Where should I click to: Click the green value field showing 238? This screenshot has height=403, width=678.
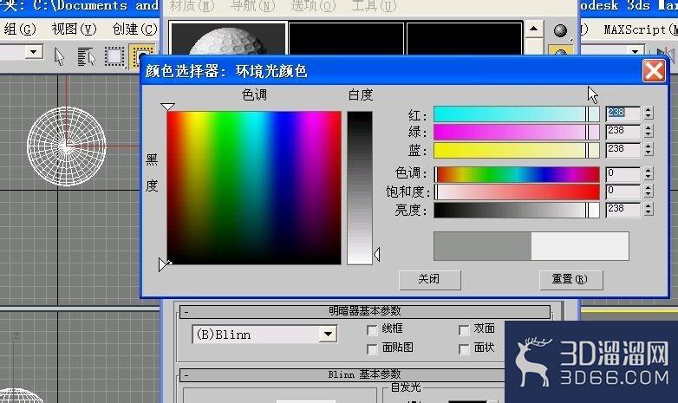623,132
